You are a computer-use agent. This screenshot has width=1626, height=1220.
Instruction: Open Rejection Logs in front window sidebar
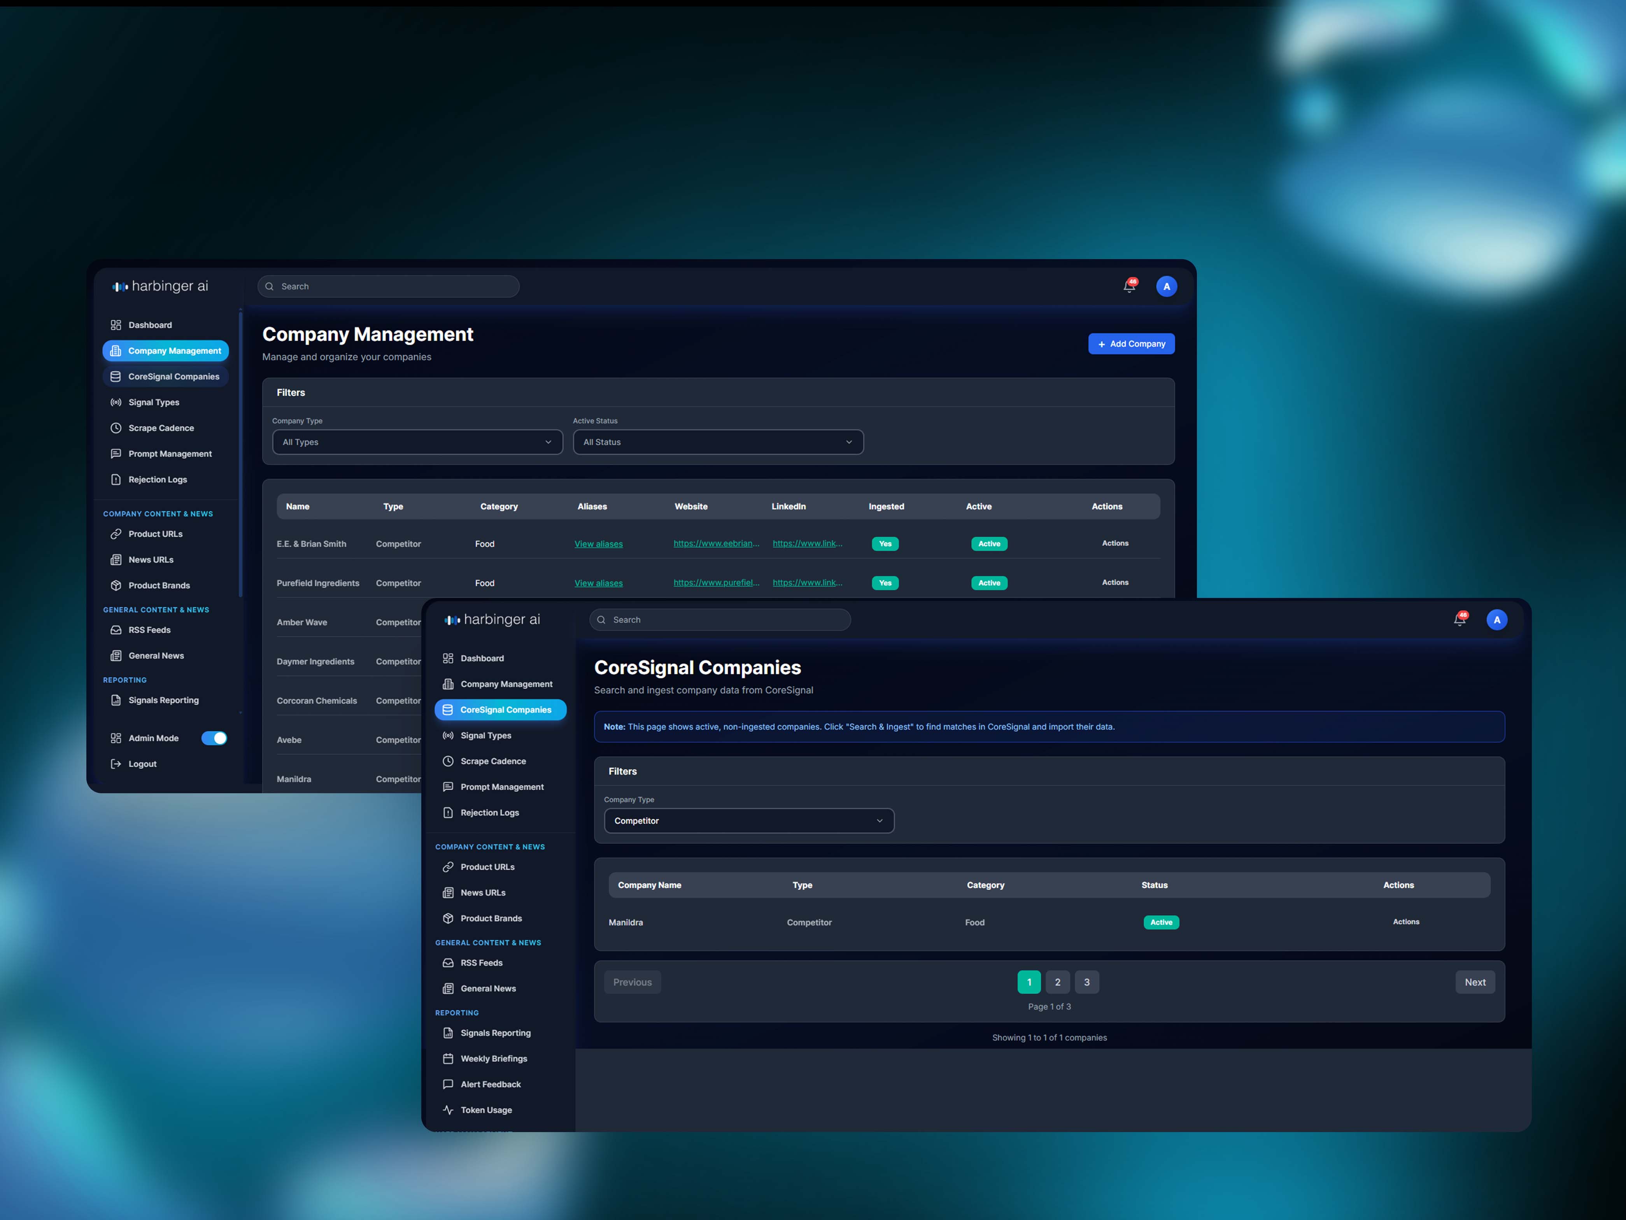point(490,812)
